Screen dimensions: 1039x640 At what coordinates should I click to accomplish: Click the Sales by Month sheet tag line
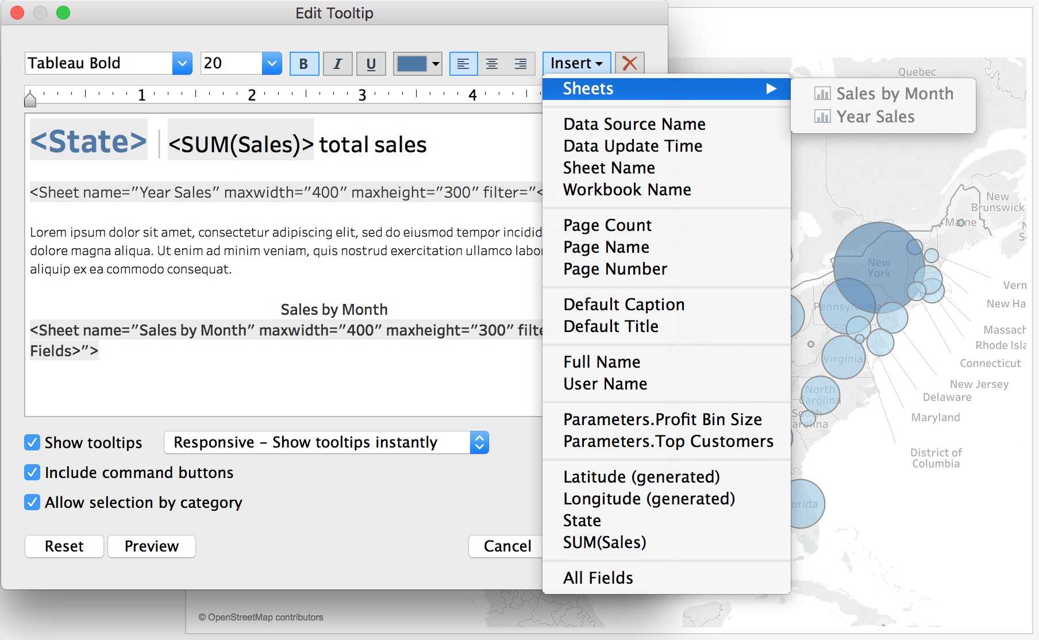286,340
